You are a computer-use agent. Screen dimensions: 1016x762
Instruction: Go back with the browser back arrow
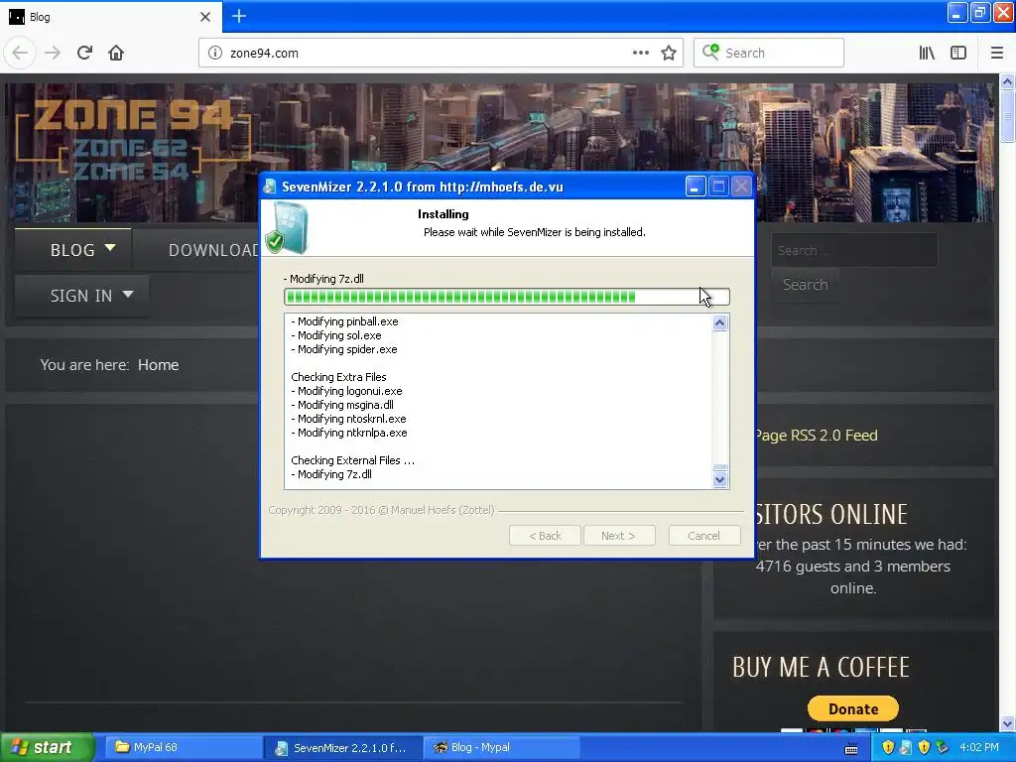(20, 53)
